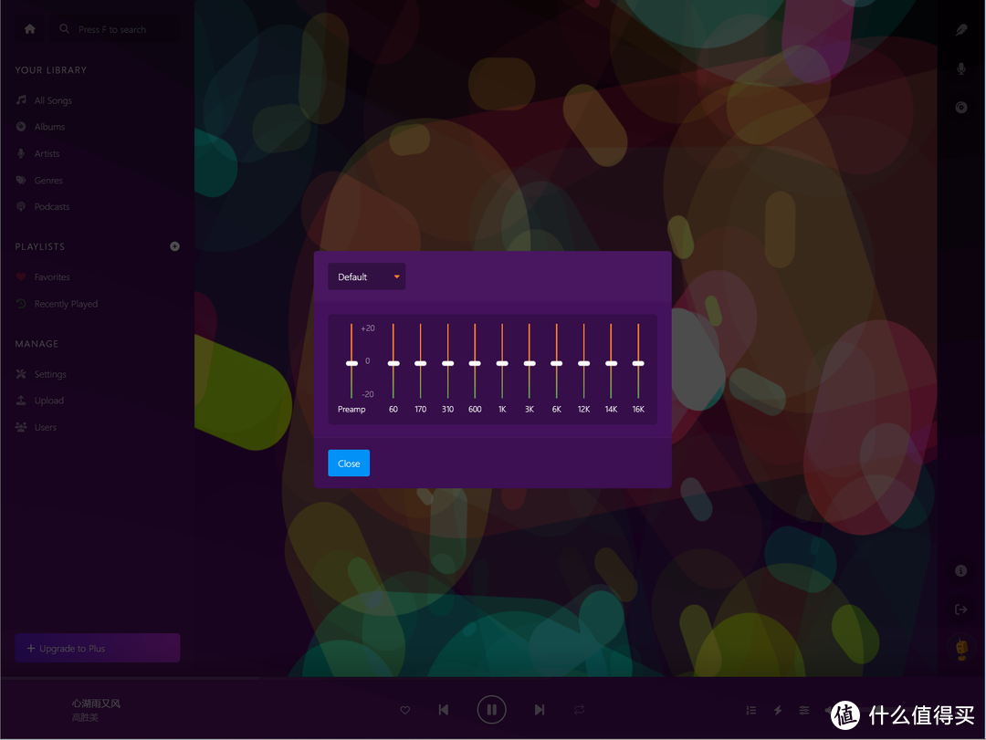Screen dimensions: 986x740
Task: Click the 16K band slider handle
Action: pos(638,363)
